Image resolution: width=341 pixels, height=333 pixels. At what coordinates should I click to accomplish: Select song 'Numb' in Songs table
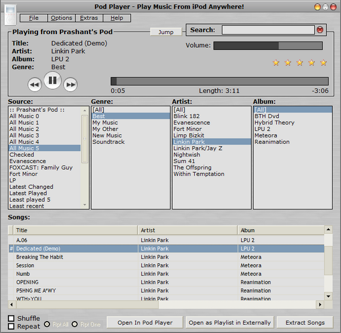[167, 274]
